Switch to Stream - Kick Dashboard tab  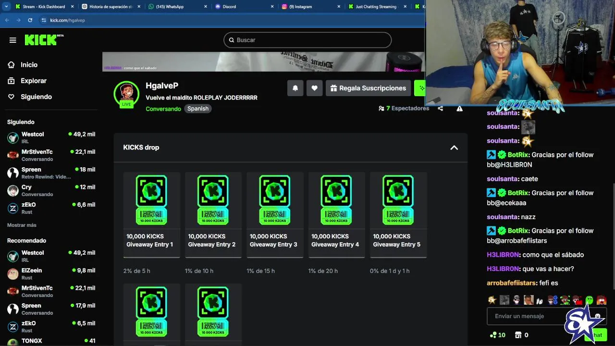[44, 7]
